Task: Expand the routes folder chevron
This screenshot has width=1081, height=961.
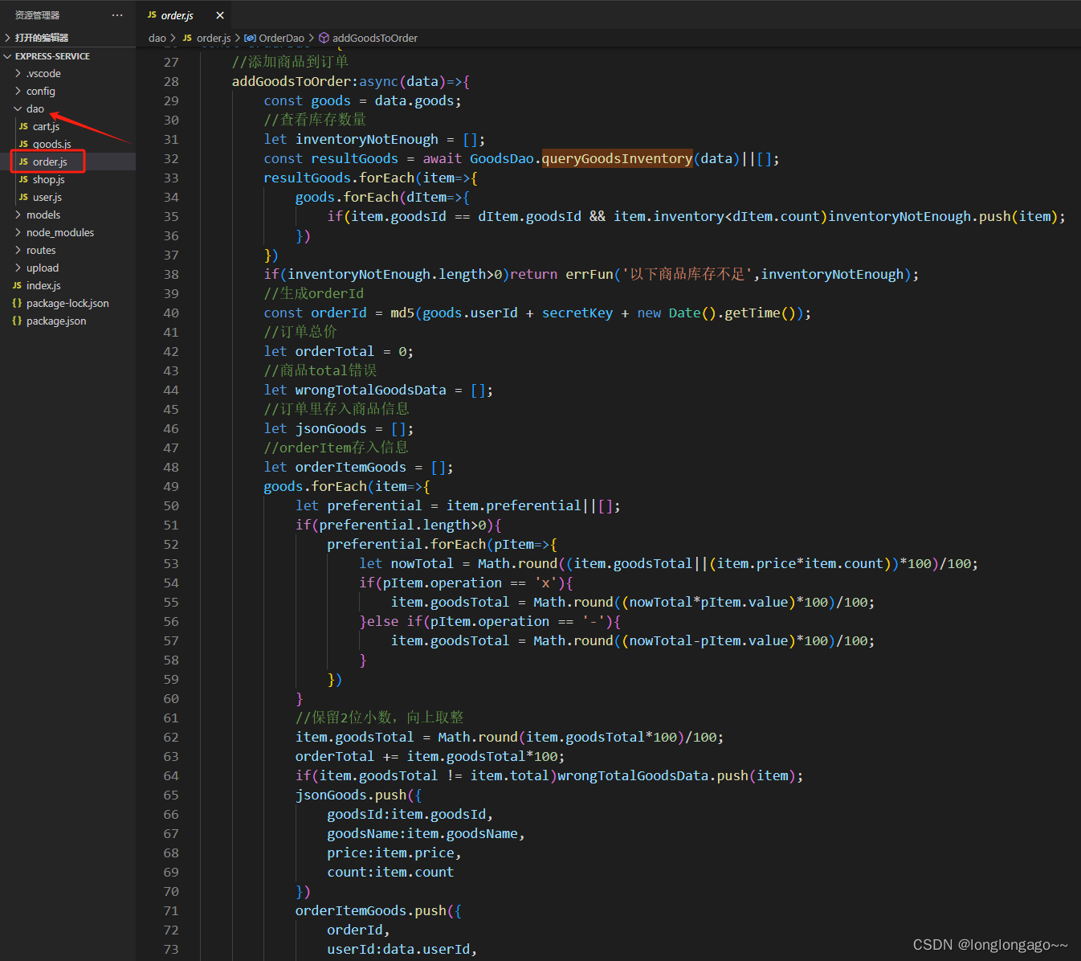Action: coord(18,250)
